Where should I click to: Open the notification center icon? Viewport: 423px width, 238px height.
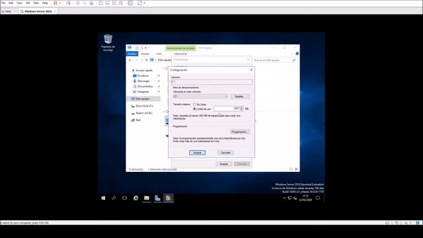pyautogui.click(x=318, y=198)
